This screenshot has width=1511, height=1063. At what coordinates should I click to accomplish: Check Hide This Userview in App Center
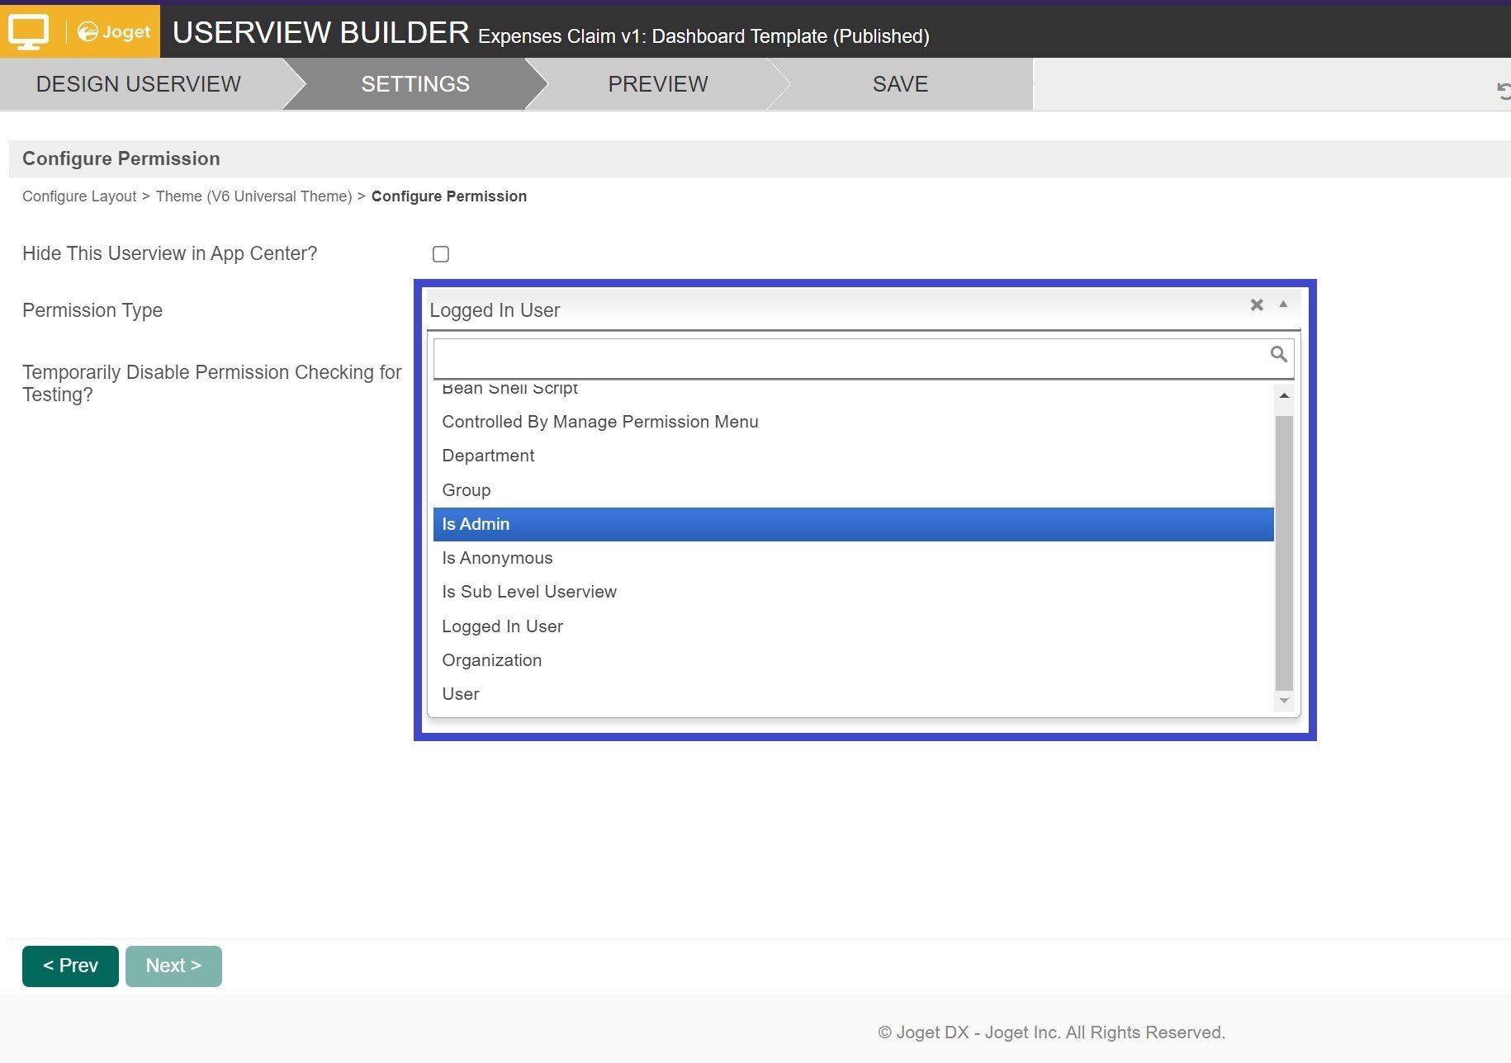(x=441, y=254)
